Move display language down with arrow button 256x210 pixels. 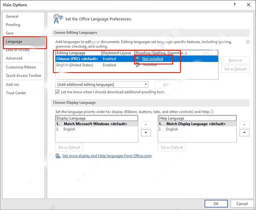tap(146, 133)
